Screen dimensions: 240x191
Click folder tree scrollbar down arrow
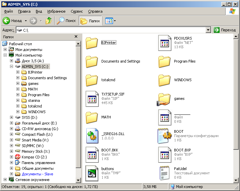(x=78, y=180)
